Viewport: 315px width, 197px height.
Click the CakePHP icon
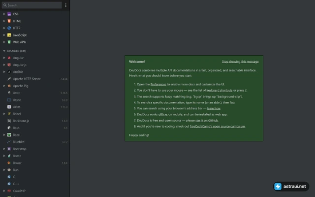click(x=9, y=191)
